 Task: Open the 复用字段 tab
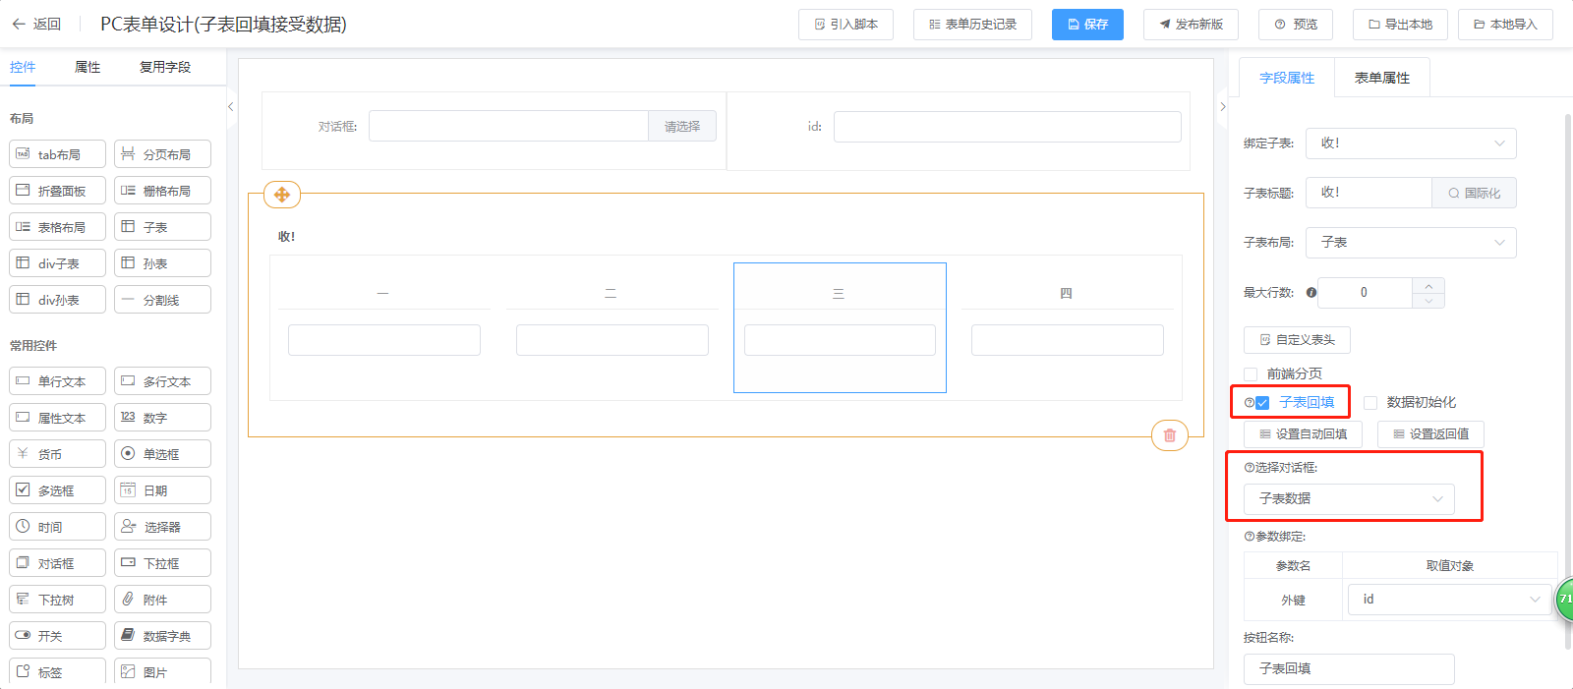click(x=164, y=67)
